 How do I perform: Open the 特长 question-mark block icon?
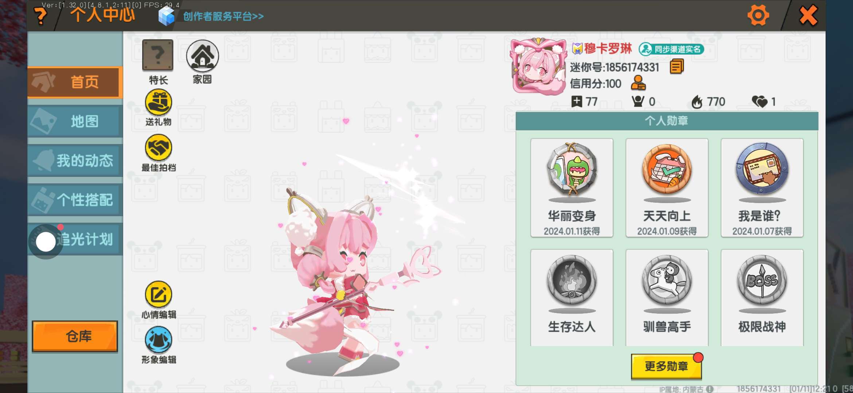[x=157, y=55]
